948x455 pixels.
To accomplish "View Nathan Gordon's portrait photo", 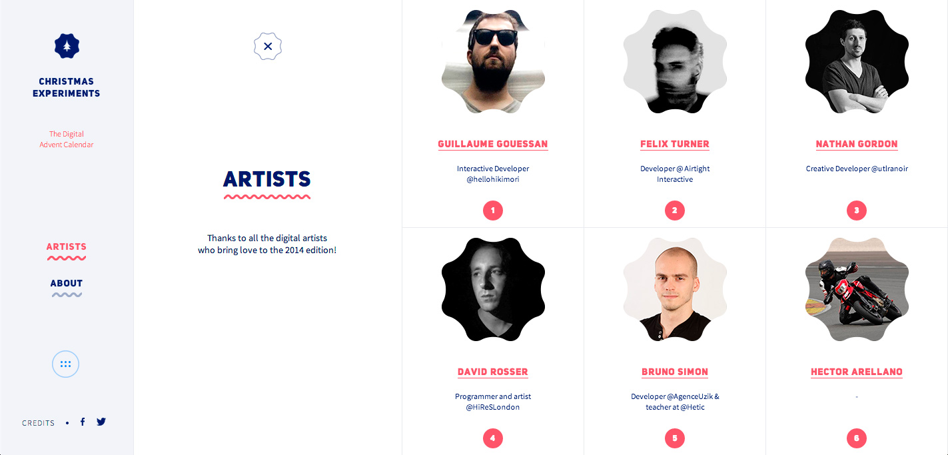I will coord(857,61).
